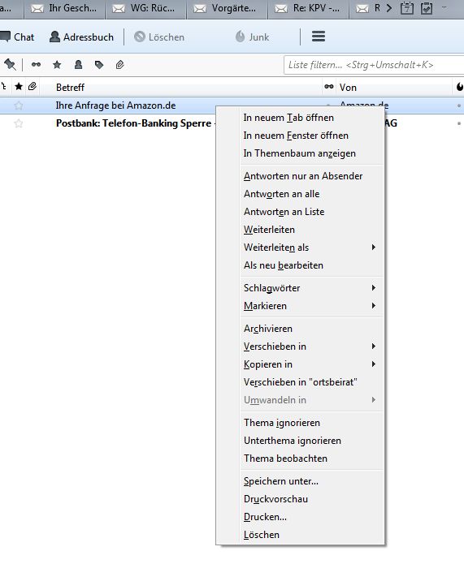Image resolution: width=464 pixels, height=564 pixels.
Task: Open the Chat button in toolbar
Action: pos(17,37)
